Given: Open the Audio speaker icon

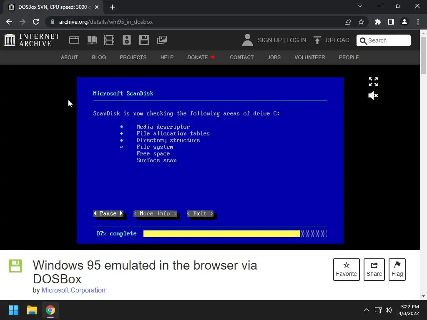Looking at the screenshot, I should click(x=127, y=40).
